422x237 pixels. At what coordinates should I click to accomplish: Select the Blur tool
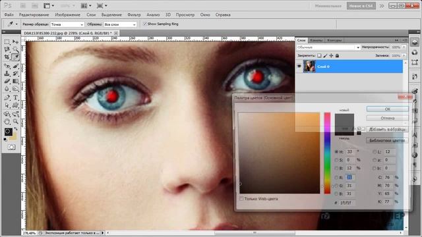point(7,89)
